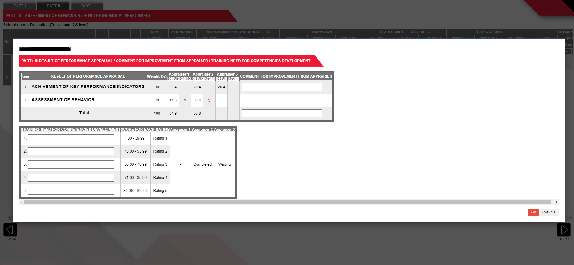Click training need input field 4
Image resolution: width=574 pixels, height=265 pixels.
pos(71,178)
